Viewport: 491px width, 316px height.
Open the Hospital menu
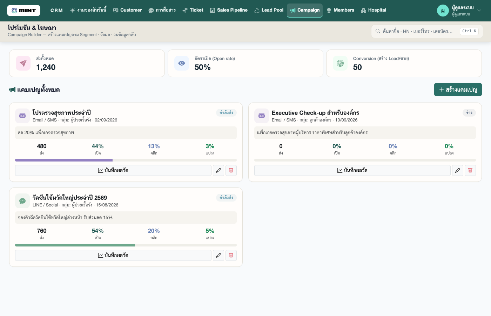click(374, 10)
